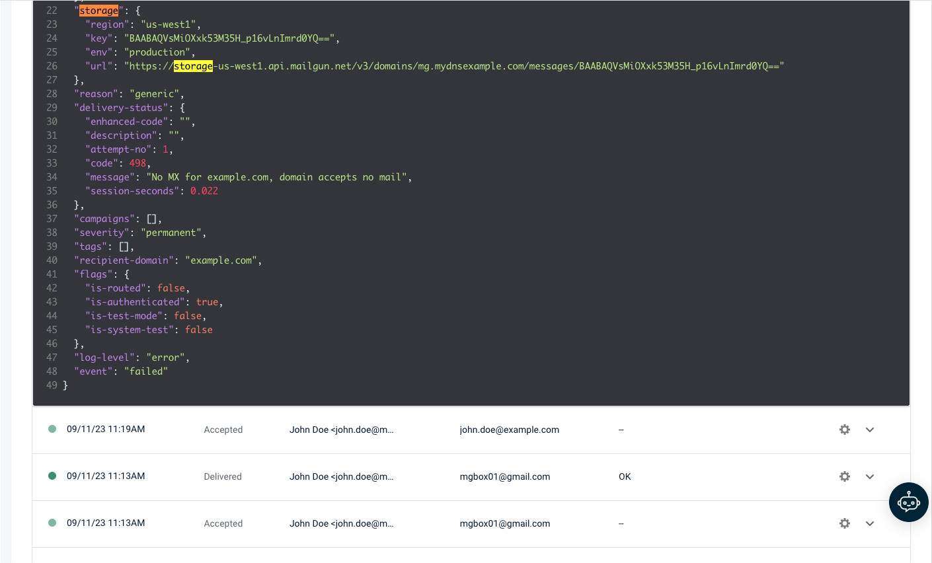Click the is-routed false value

171,288
